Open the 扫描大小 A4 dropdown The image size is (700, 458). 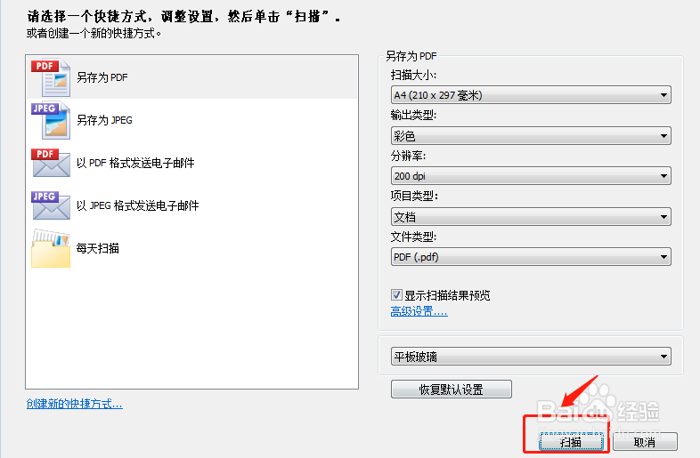(531, 95)
